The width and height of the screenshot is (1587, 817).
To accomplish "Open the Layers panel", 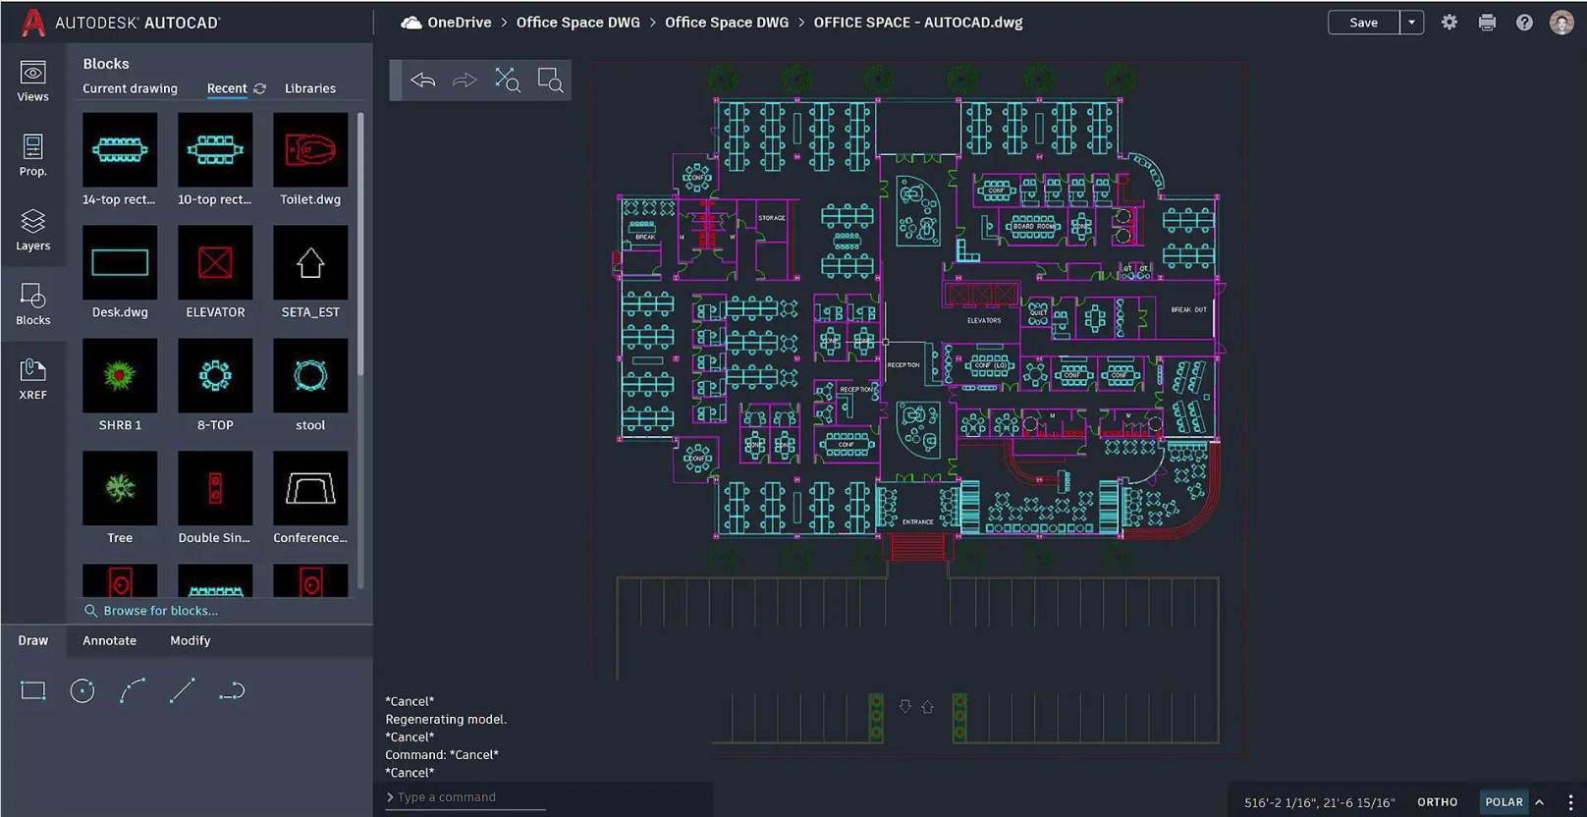I will tap(32, 231).
